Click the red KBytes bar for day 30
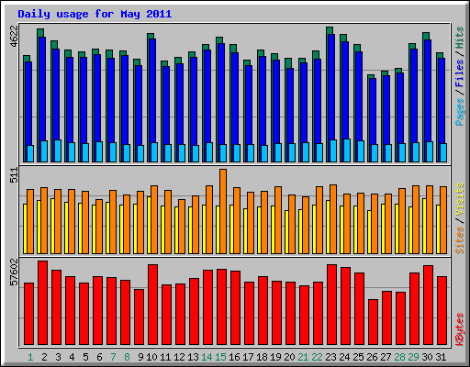470x367 pixels. pyautogui.click(x=428, y=306)
